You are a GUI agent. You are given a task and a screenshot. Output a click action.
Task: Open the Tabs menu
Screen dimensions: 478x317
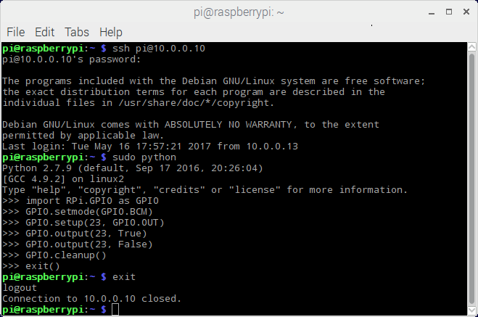pos(77,32)
